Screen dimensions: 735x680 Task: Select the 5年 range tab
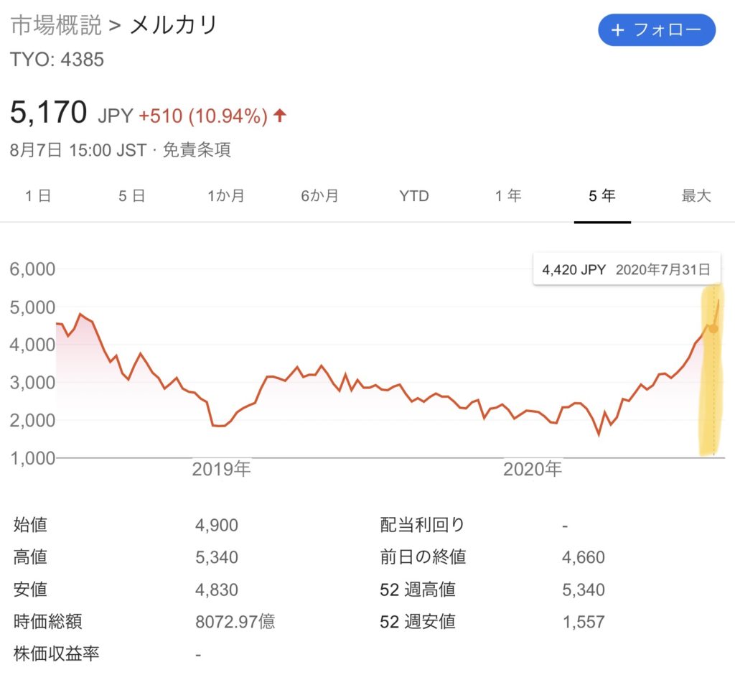pos(602,195)
